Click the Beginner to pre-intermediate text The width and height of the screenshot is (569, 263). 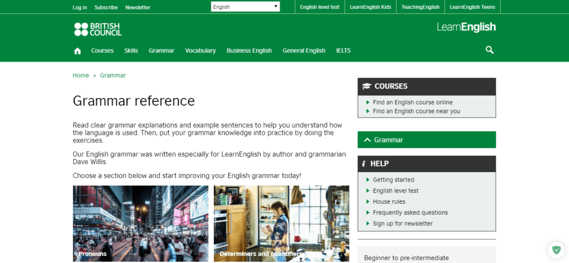(x=406, y=258)
